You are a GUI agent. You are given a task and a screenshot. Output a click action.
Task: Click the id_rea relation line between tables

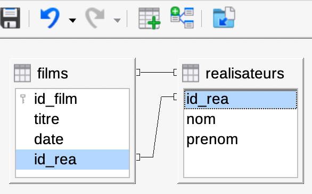[x=157, y=127]
